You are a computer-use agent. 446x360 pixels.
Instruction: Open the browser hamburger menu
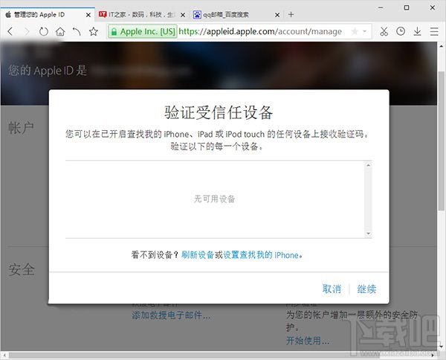click(434, 31)
